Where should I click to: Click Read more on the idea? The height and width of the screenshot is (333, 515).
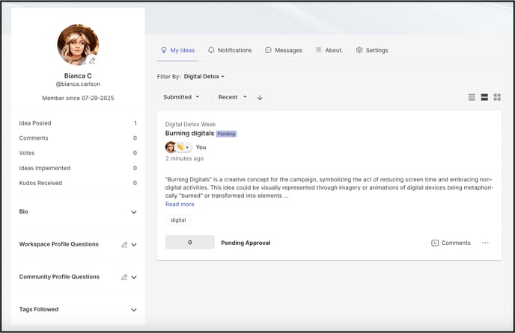pos(180,204)
